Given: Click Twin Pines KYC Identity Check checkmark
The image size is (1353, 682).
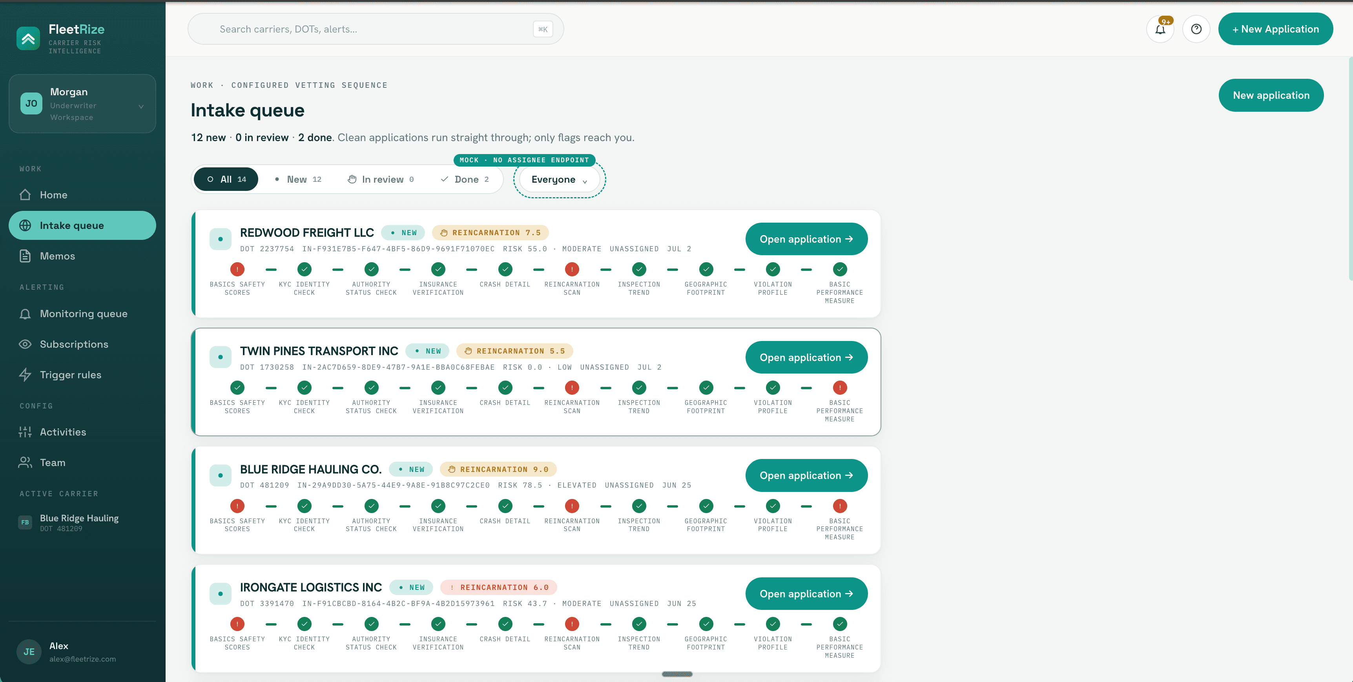Looking at the screenshot, I should coord(304,388).
